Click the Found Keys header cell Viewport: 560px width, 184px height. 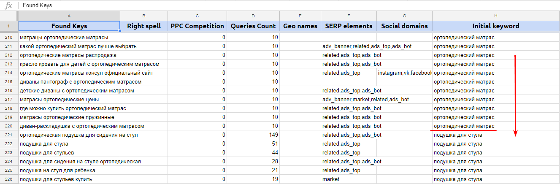point(69,26)
